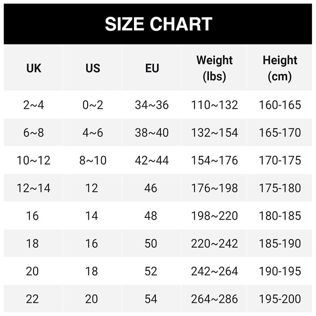This screenshot has width=316, height=316.
Task: Select EU size 34~36 cell
Action: tap(152, 105)
